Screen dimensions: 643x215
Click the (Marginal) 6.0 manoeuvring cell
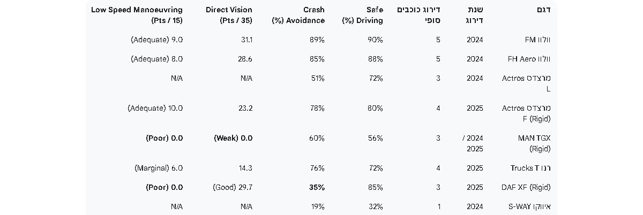click(158, 168)
